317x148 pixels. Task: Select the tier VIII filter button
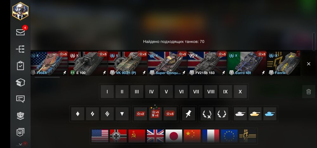211,92
